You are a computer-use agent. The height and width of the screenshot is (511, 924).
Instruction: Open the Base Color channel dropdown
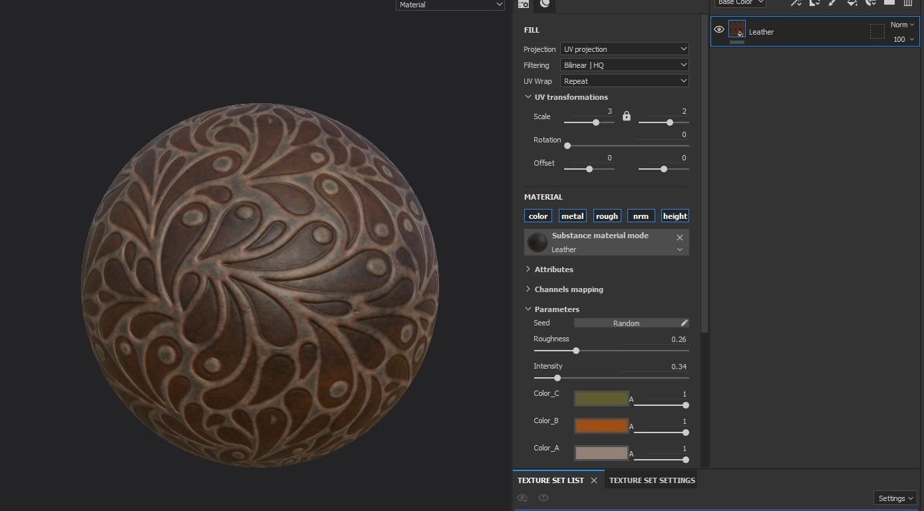coord(740,3)
